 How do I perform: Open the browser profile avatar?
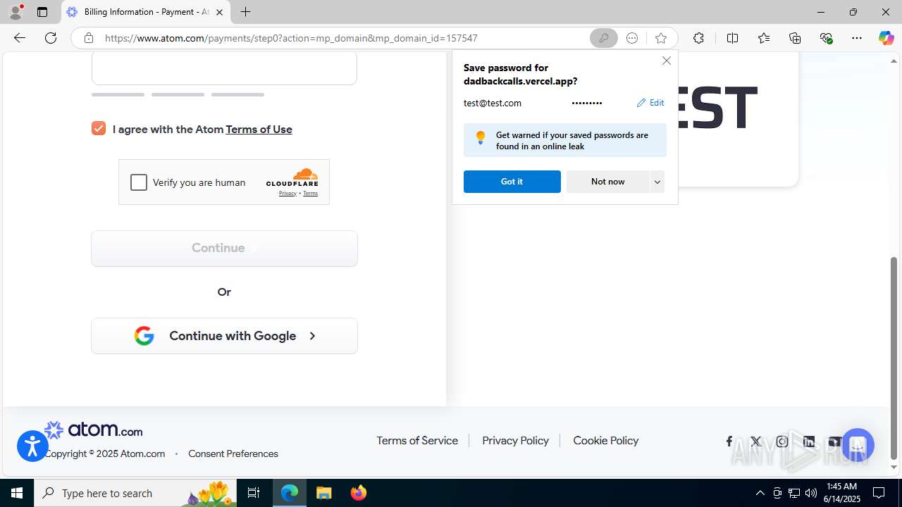coord(16,12)
